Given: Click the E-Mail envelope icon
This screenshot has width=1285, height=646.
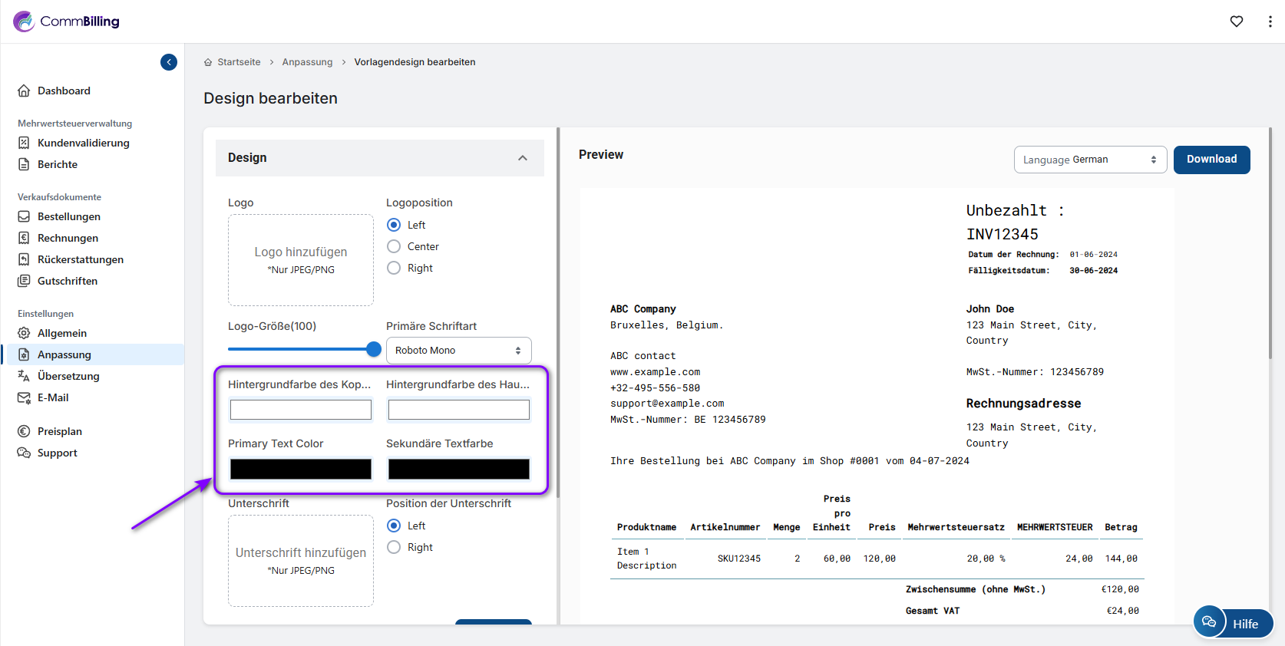Looking at the screenshot, I should [x=24, y=397].
